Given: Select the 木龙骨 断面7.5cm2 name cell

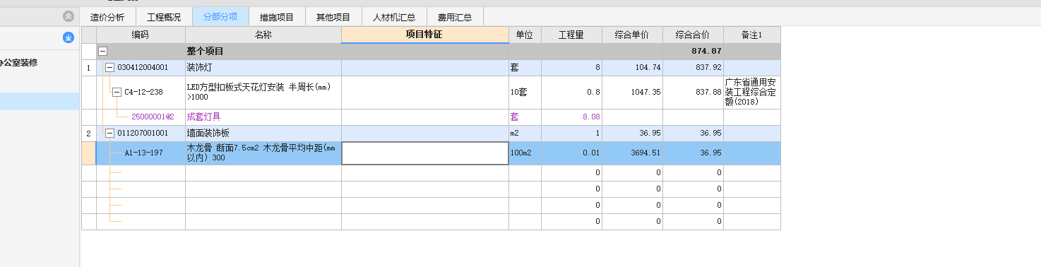Looking at the screenshot, I should pyautogui.click(x=263, y=153).
